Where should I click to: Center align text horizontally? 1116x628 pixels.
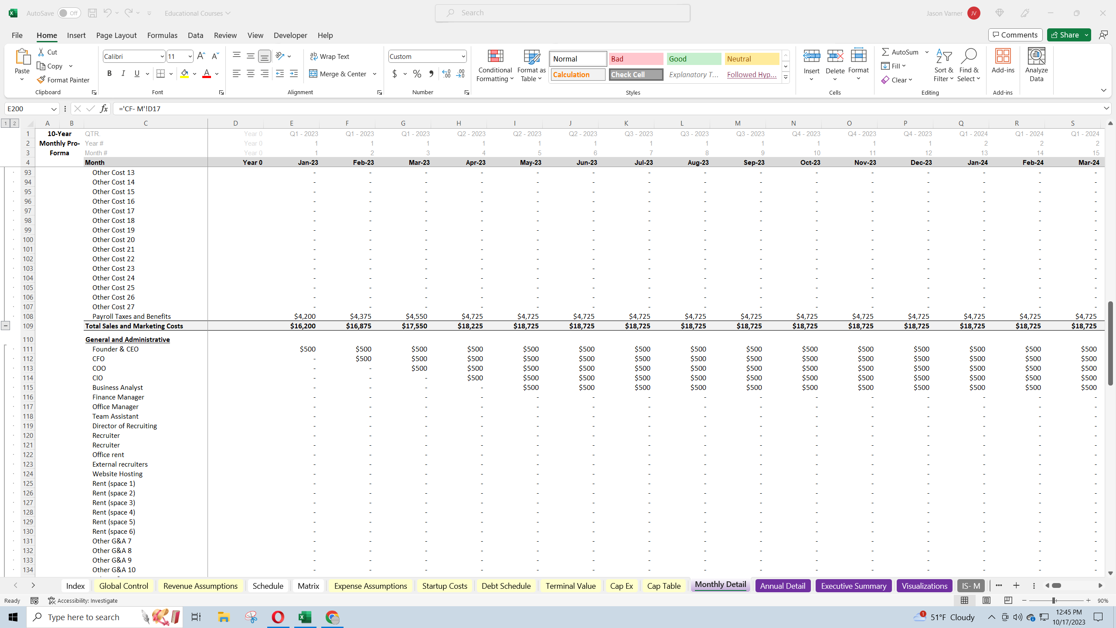coord(251,74)
